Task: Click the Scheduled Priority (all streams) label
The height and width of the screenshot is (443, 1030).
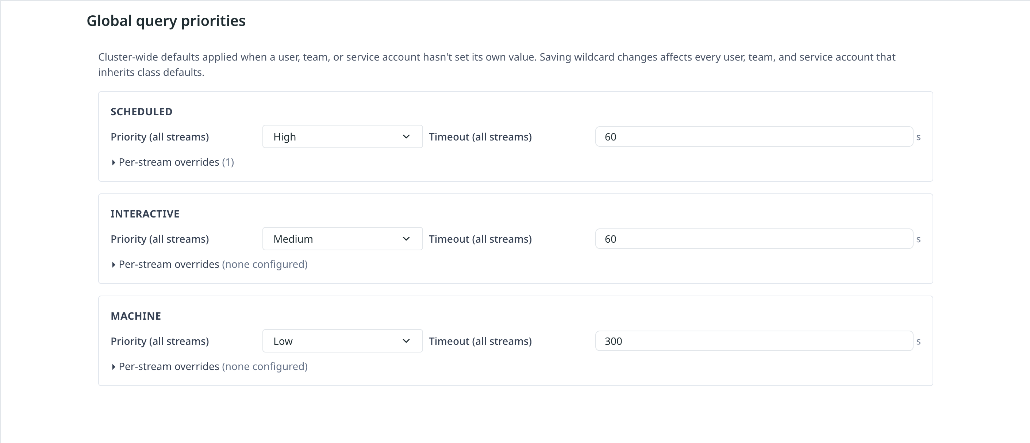Action: click(x=160, y=137)
